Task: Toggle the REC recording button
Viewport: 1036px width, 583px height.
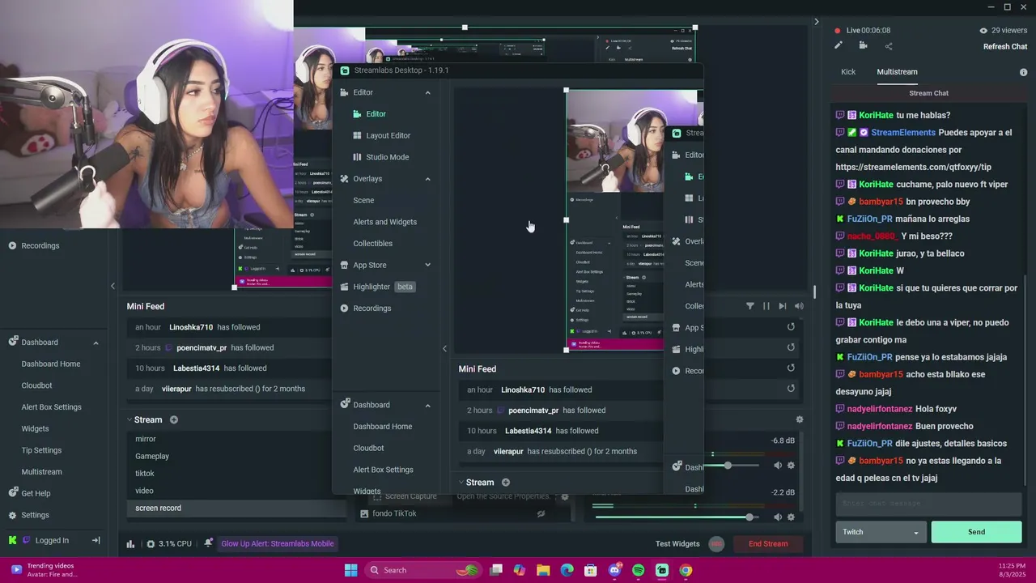Action: pyautogui.click(x=716, y=543)
